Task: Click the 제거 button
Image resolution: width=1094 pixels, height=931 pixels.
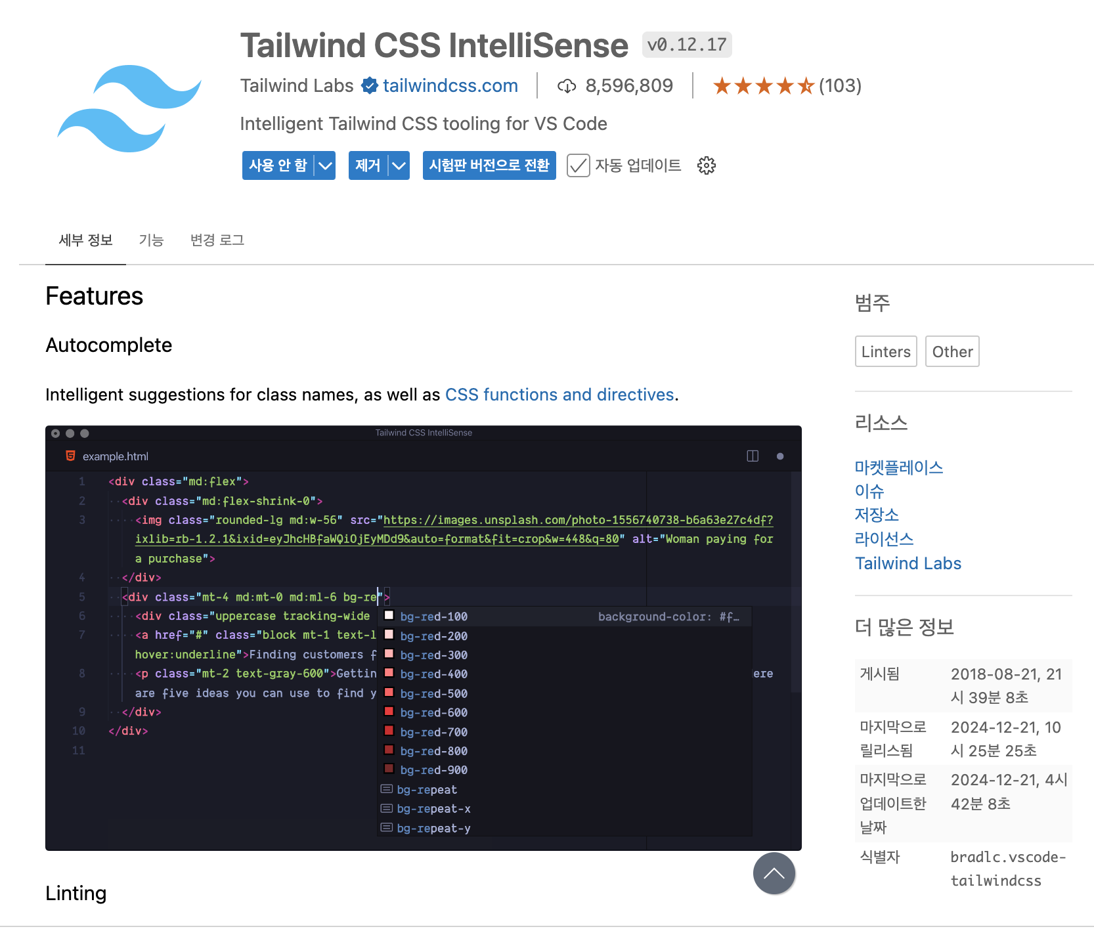Action: click(368, 165)
